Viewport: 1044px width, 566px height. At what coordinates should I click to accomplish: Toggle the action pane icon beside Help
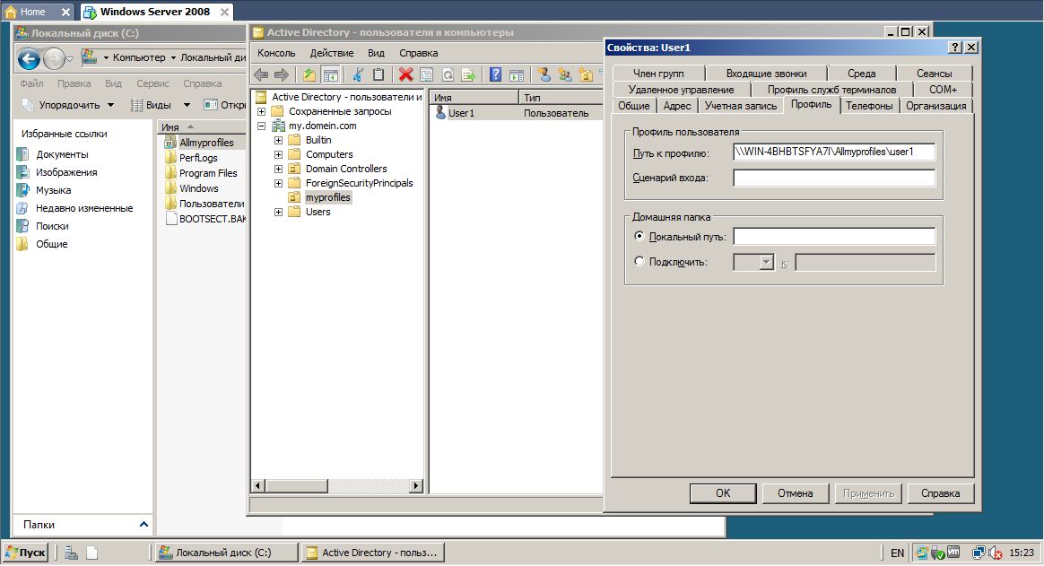coord(516,75)
